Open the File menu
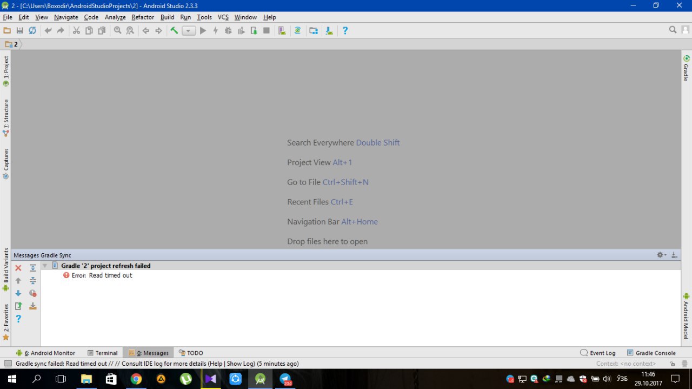This screenshot has height=389, width=692. 8,17
